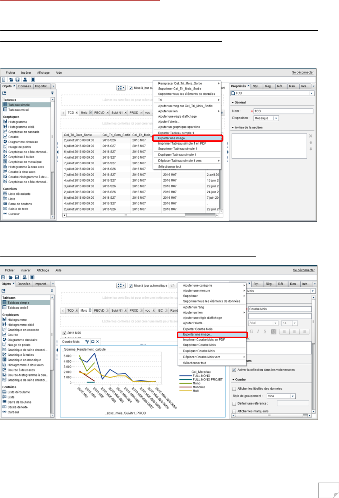This screenshot has width=339, height=498.
Task: Maximize the Courbe Mois chart via its square icon
Action: click(92, 341)
